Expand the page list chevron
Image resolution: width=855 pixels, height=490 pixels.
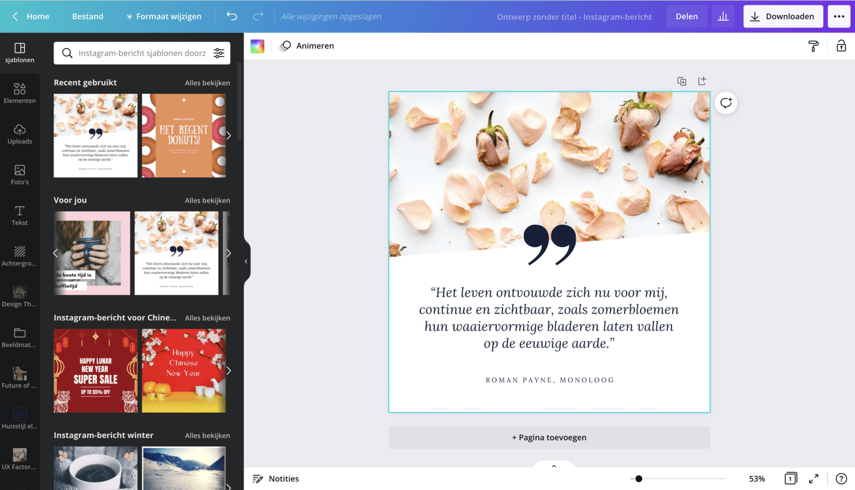point(554,466)
